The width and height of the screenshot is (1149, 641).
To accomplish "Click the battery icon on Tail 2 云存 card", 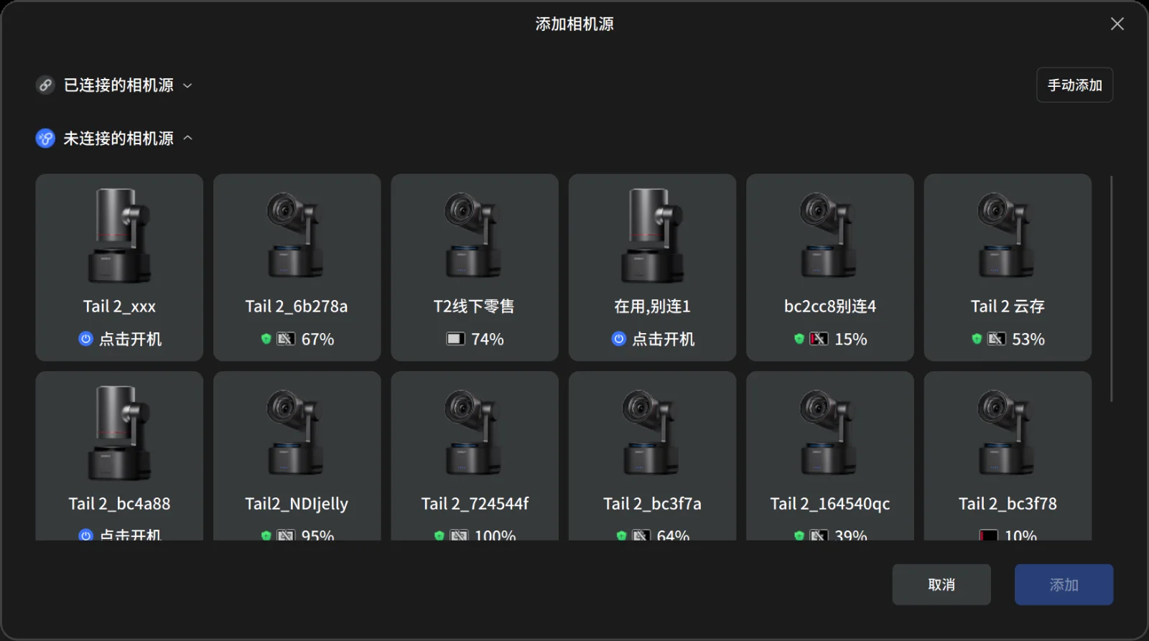I will click(997, 339).
